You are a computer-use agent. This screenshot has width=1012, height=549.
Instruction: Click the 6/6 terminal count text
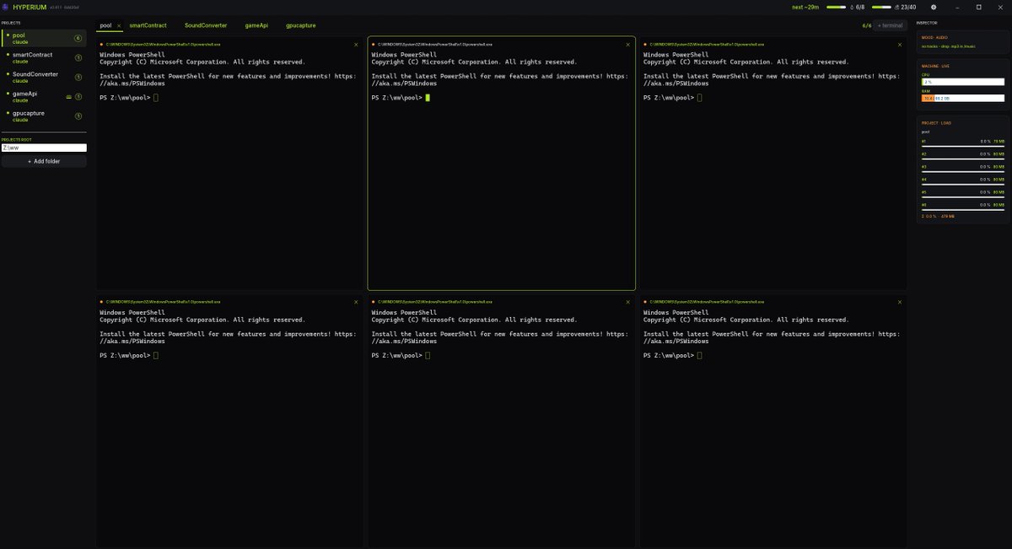pos(866,25)
